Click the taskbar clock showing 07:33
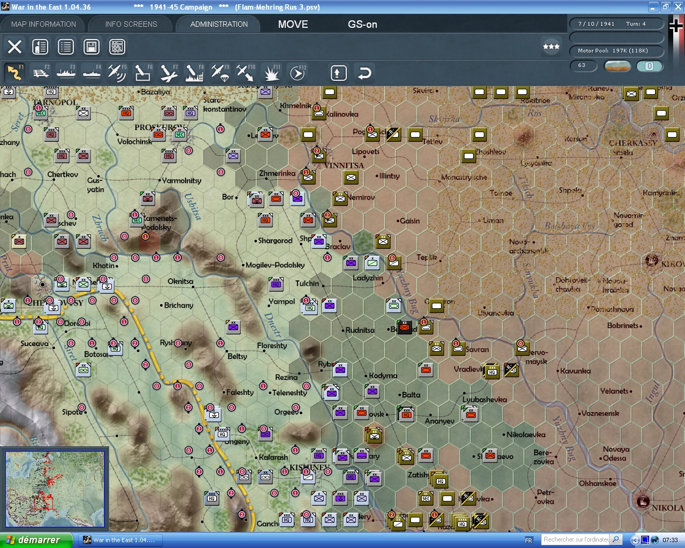Viewport: 685px width, 548px height. click(x=670, y=540)
